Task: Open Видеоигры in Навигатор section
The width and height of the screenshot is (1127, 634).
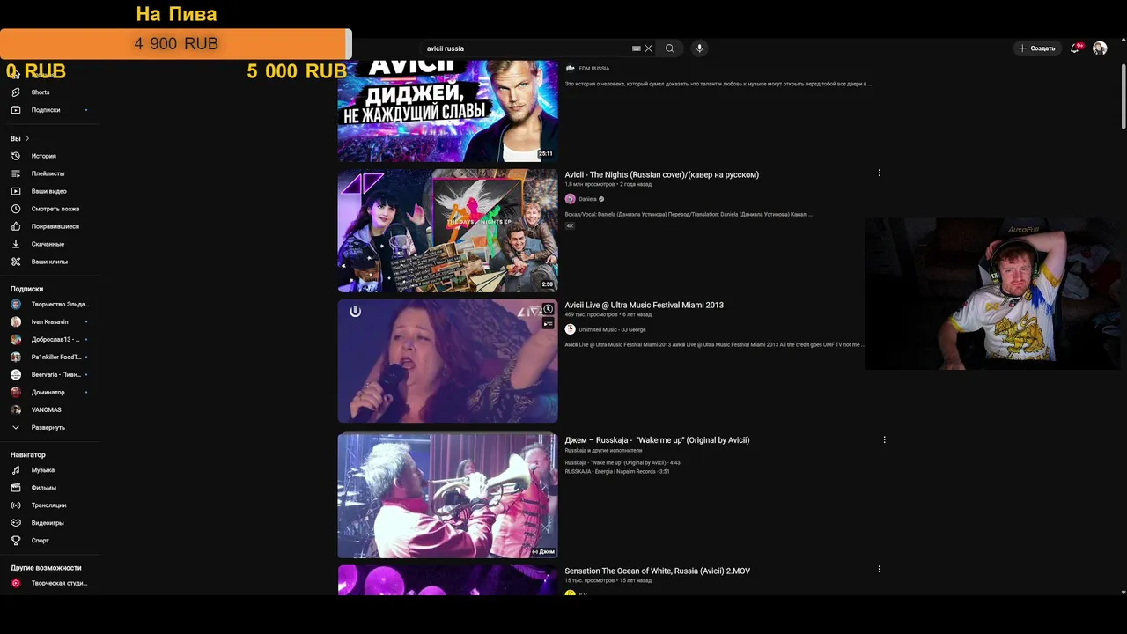Action: point(48,523)
